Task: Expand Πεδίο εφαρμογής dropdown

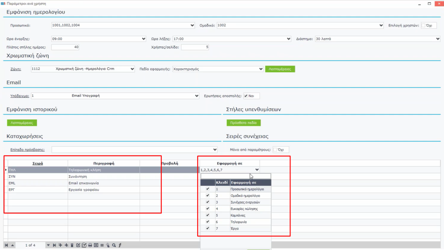Action: point(261,69)
